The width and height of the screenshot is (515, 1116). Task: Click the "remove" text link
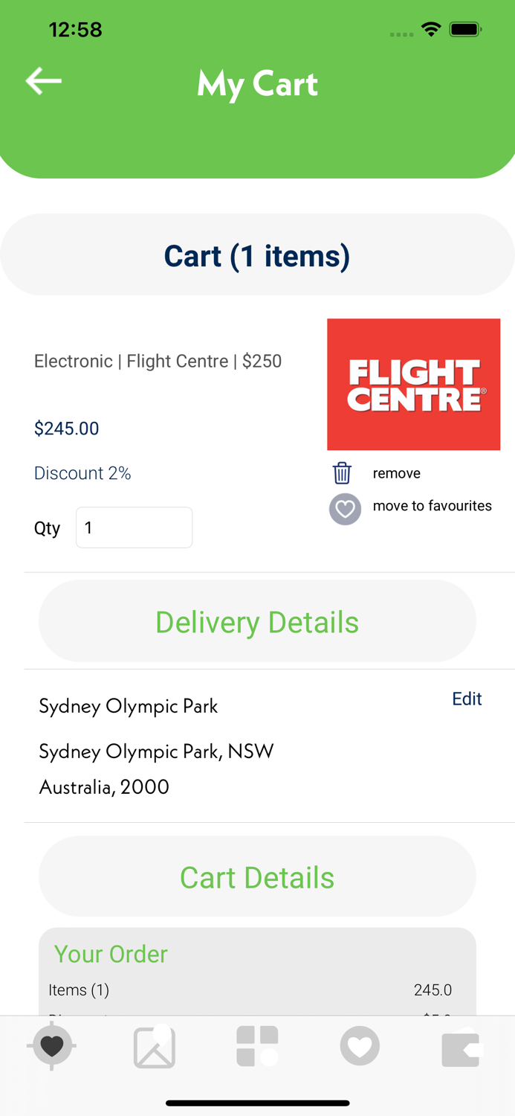(x=397, y=473)
